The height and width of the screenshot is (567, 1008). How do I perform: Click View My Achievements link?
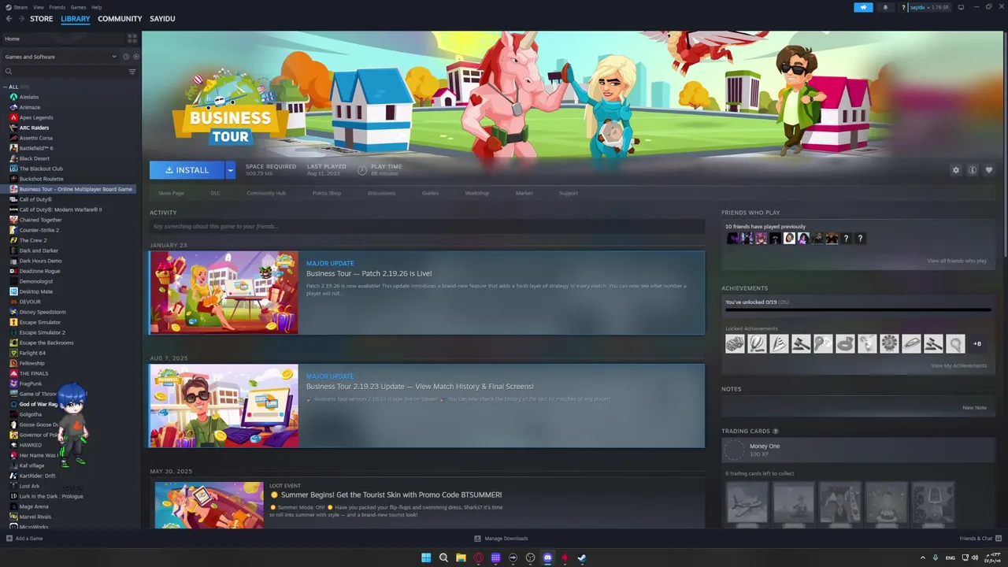958,365
